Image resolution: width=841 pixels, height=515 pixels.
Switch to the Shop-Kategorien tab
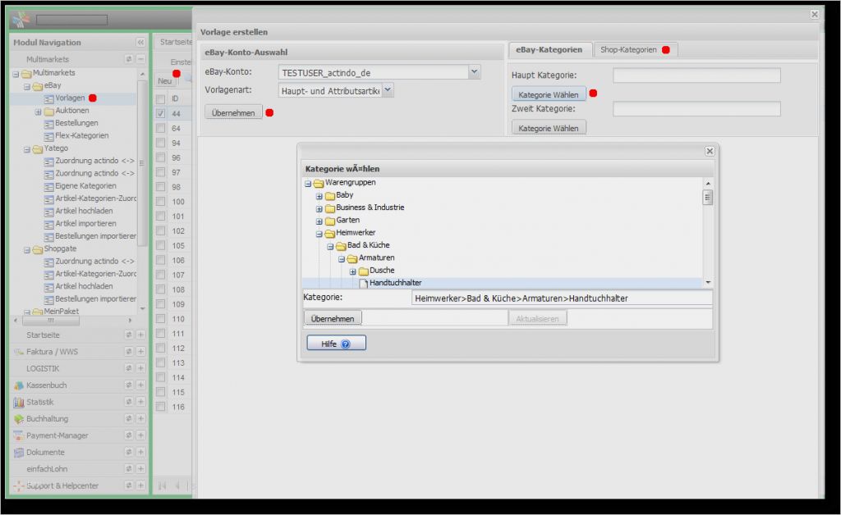coord(628,50)
